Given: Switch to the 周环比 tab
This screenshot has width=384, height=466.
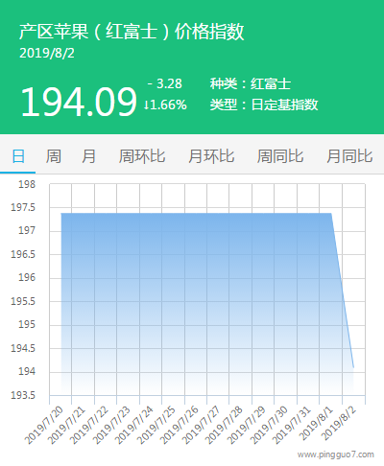Looking at the screenshot, I should click(142, 156).
